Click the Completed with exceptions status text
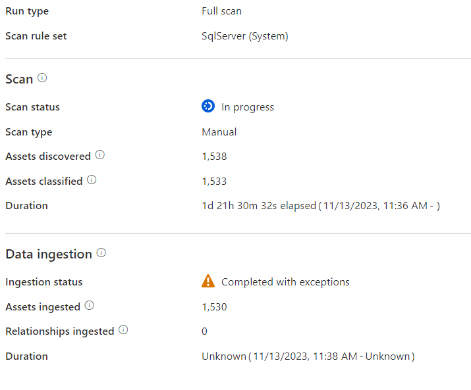471x390 pixels. coord(285,282)
